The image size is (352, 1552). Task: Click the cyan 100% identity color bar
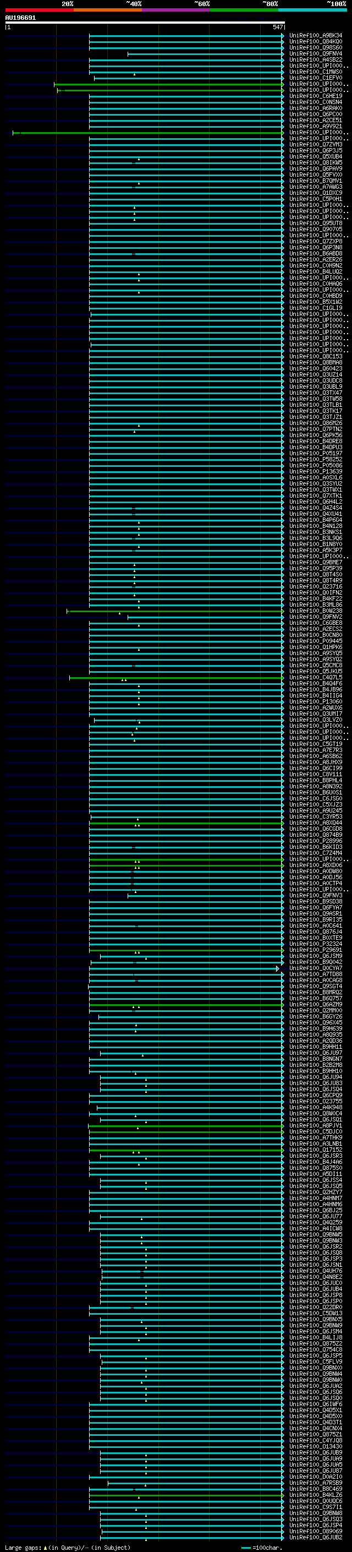click(312, 10)
